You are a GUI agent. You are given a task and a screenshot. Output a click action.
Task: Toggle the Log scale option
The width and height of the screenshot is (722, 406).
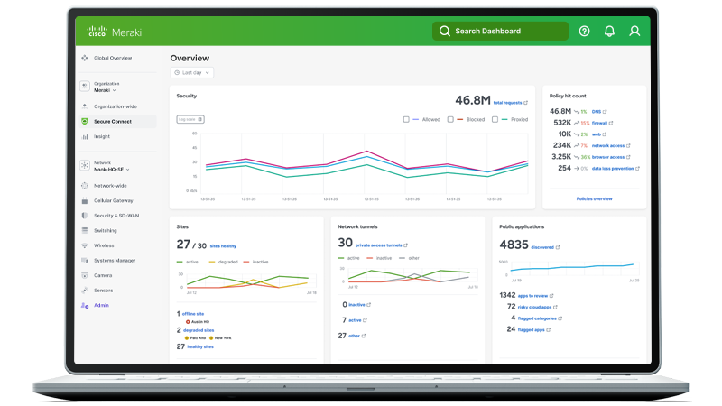point(190,119)
